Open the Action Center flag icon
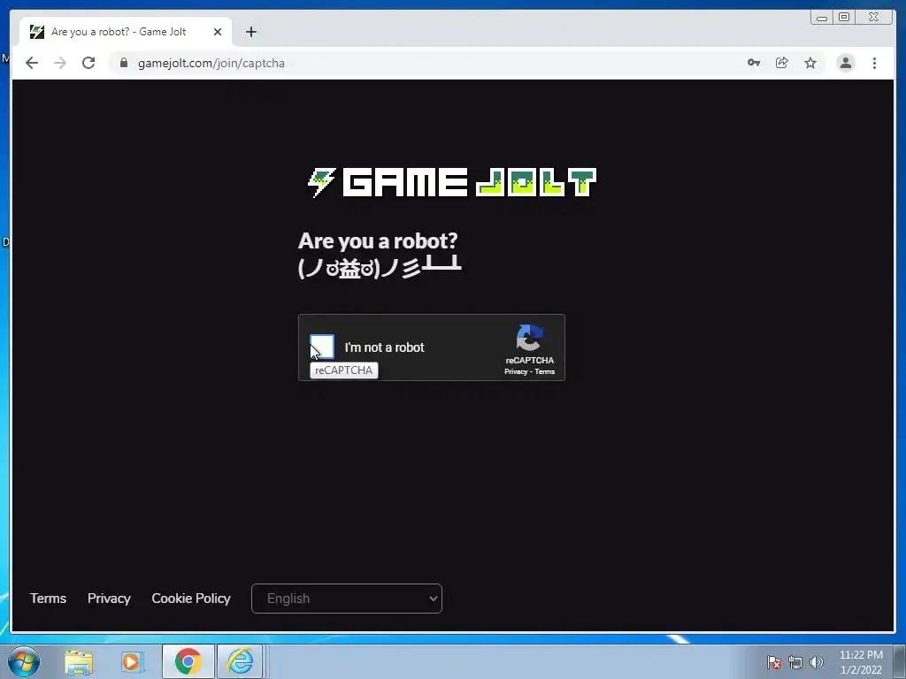 click(x=774, y=662)
